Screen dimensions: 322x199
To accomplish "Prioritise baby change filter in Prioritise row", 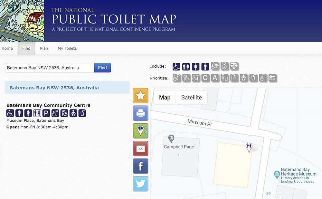I will point(244,78).
